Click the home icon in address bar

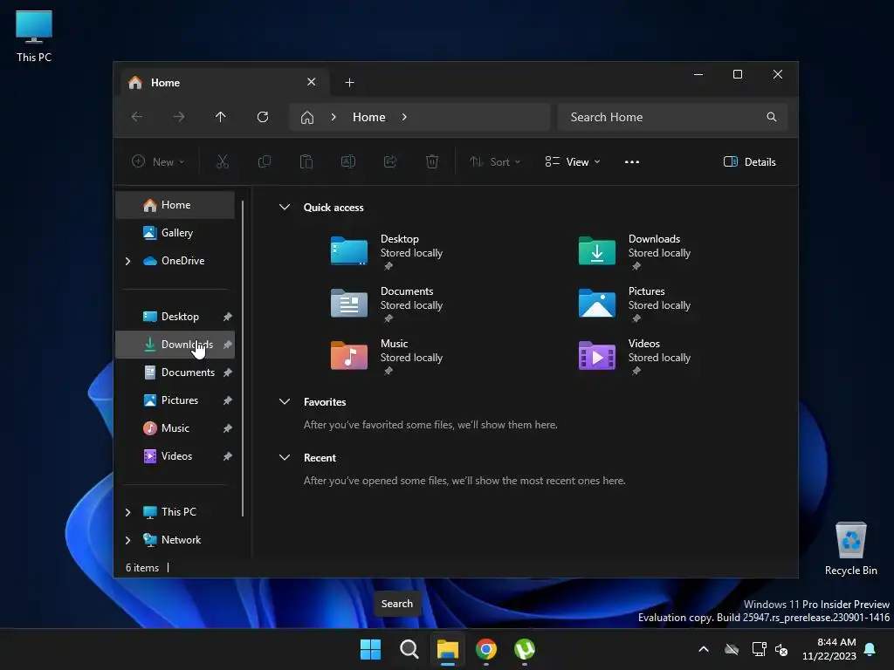pyautogui.click(x=307, y=118)
